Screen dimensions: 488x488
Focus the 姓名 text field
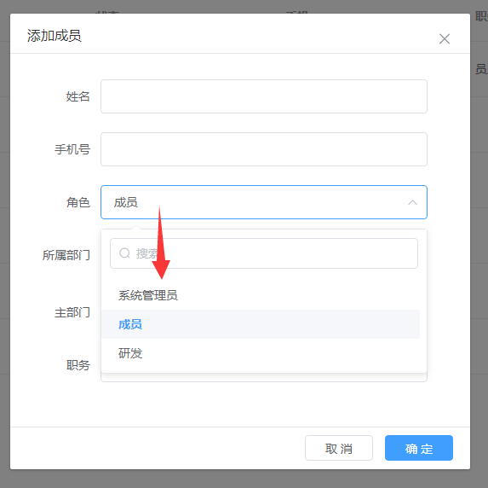coord(264,96)
